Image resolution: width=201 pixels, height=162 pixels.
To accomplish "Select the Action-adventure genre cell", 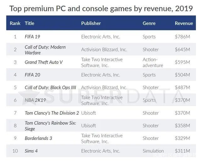I will pyautogui.click(x=153, y=62).
